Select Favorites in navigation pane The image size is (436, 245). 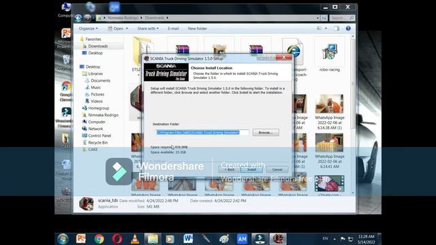[93, 39]
